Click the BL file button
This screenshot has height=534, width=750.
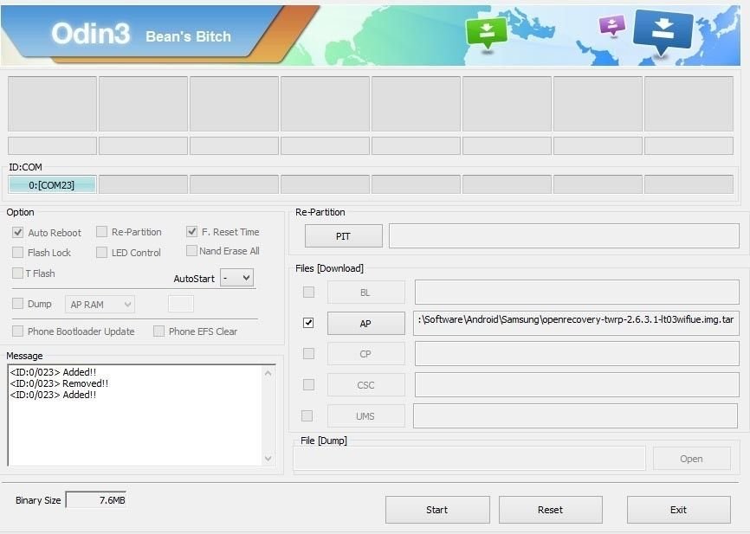pyautogui.click(x=366, y=293)
